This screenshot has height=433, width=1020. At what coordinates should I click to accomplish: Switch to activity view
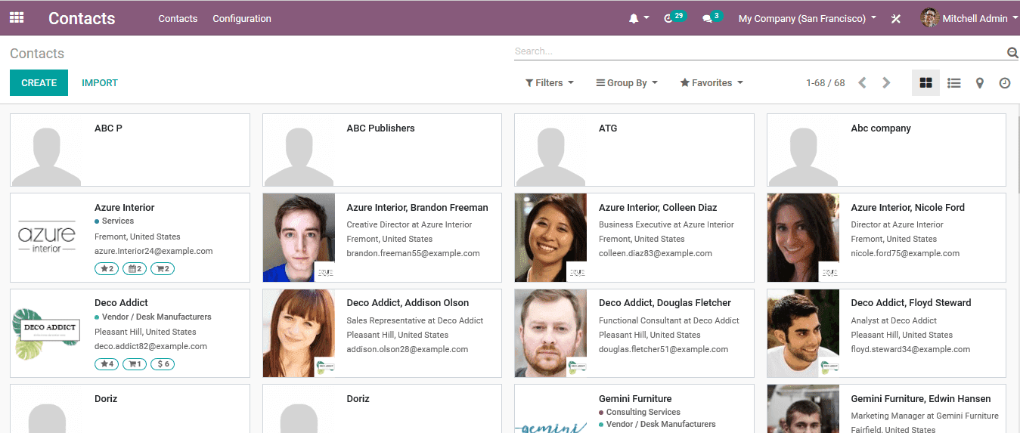click(x=1004, y=83)
